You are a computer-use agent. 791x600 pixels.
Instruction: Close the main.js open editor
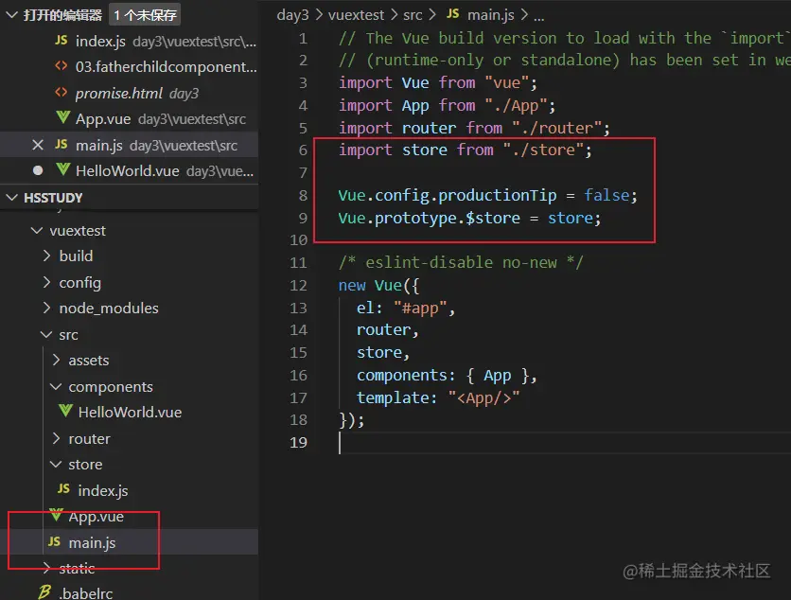[37, 146]
